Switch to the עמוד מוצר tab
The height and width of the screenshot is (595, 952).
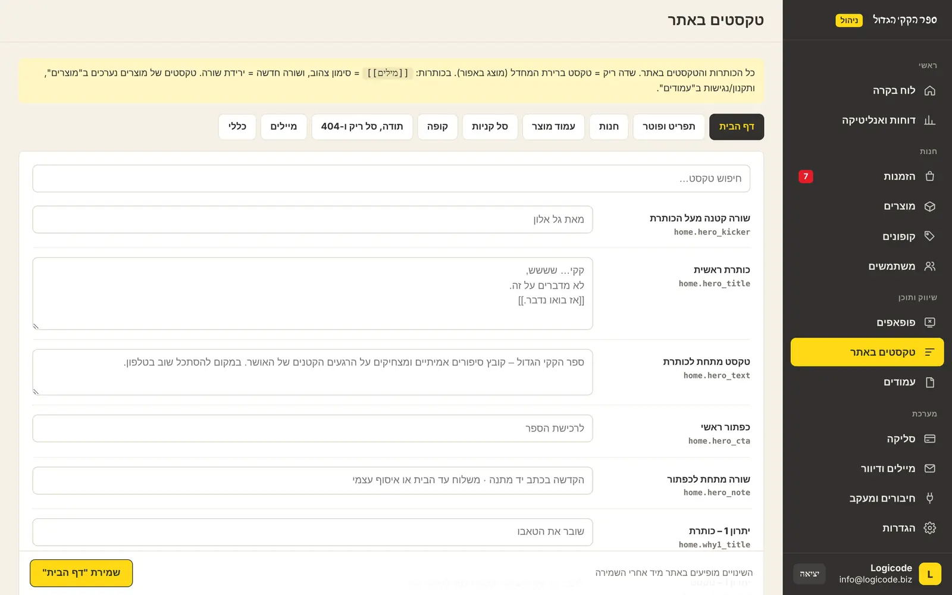coord(553,127)
